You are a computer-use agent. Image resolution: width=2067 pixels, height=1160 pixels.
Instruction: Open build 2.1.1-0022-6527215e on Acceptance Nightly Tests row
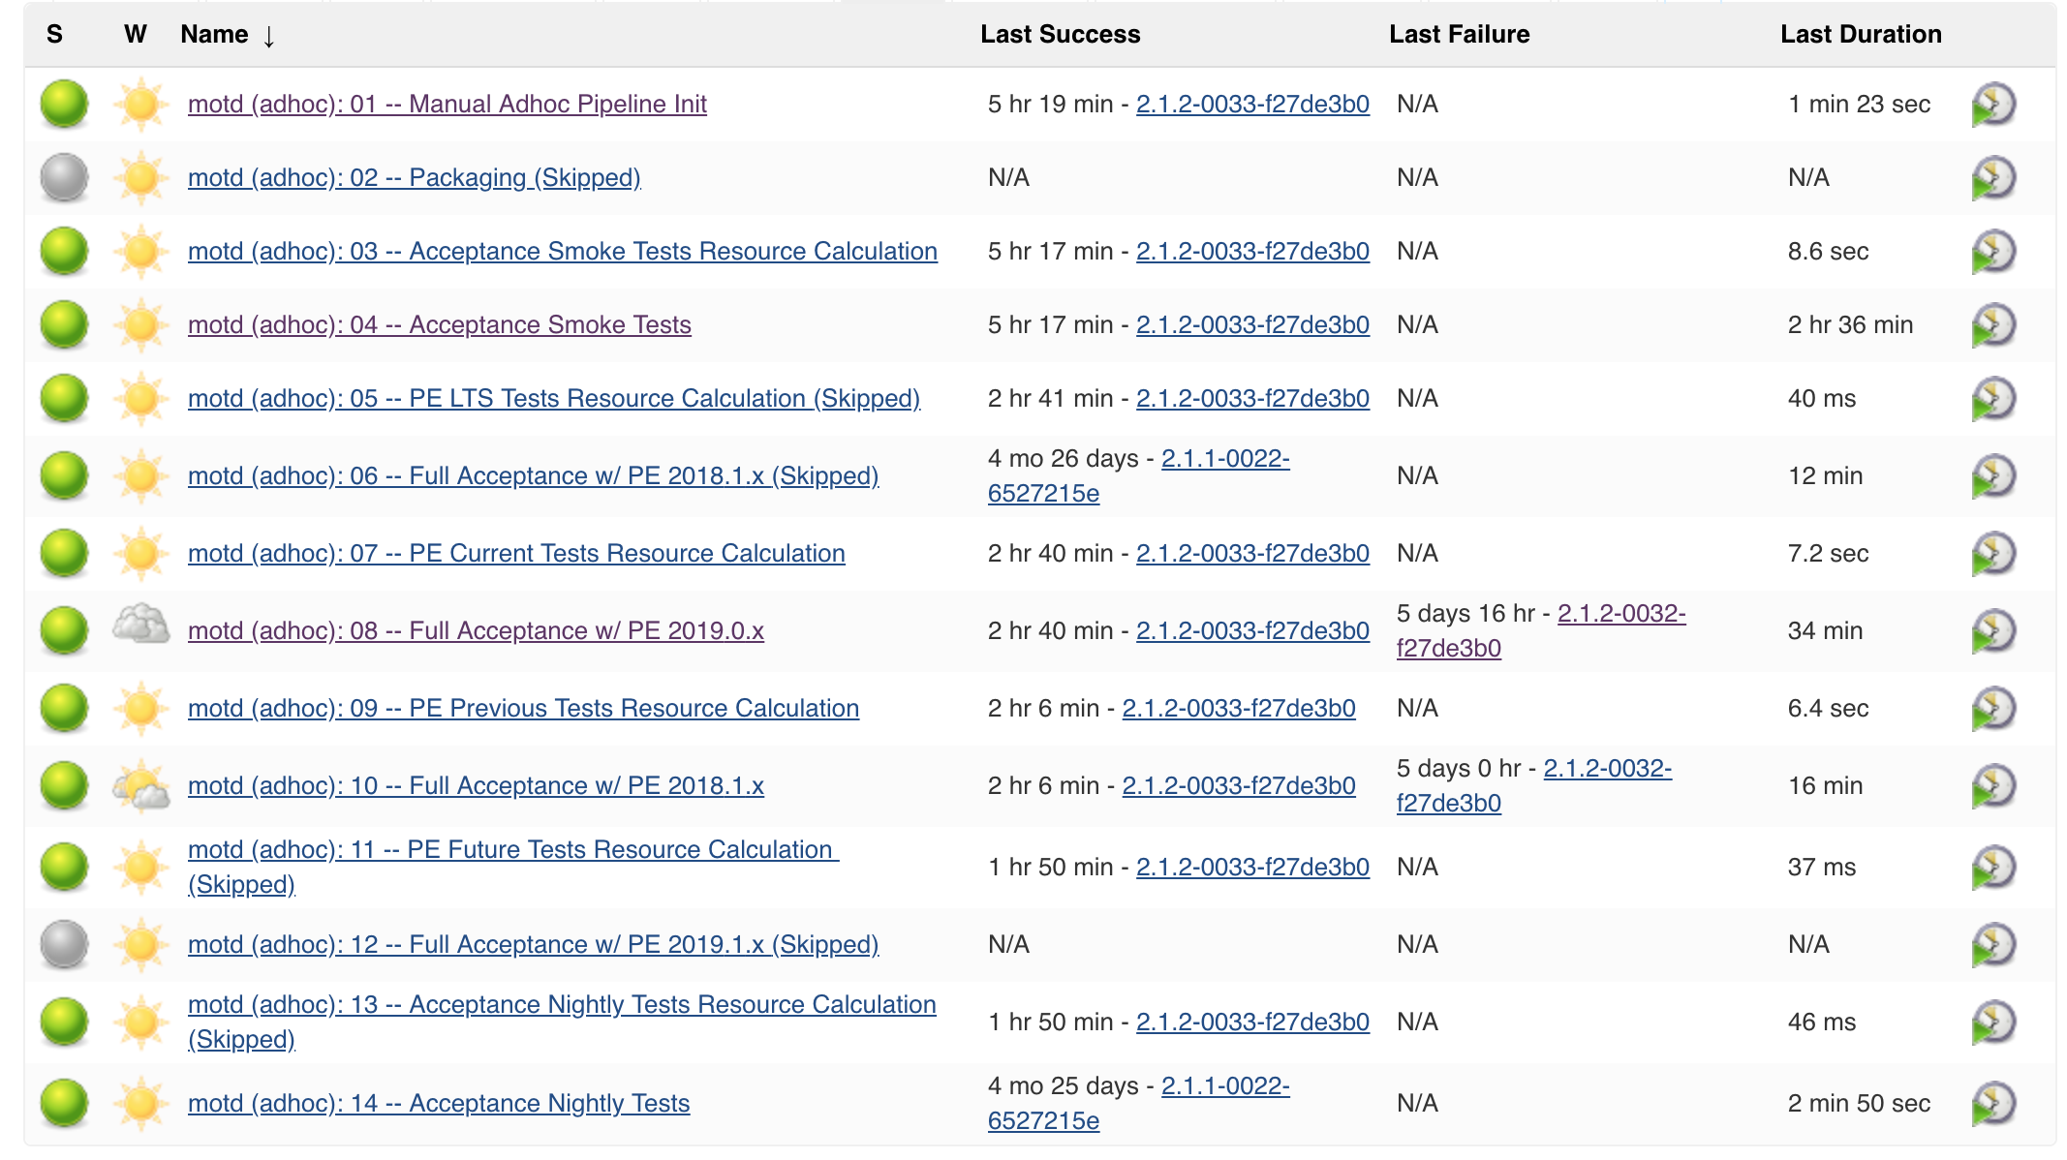[1224, 1086]
